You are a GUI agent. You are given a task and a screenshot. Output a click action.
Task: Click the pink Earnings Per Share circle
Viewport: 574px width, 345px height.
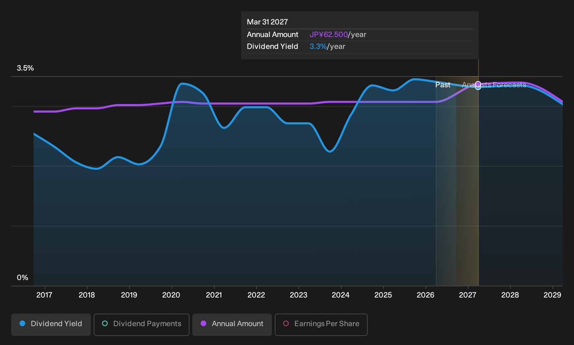coord(286,323)
